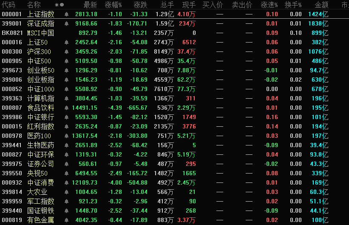Select the 深证成指 index name
Image resolution: width=349 pixels, height=225 pixels.
tap(40, 24)
